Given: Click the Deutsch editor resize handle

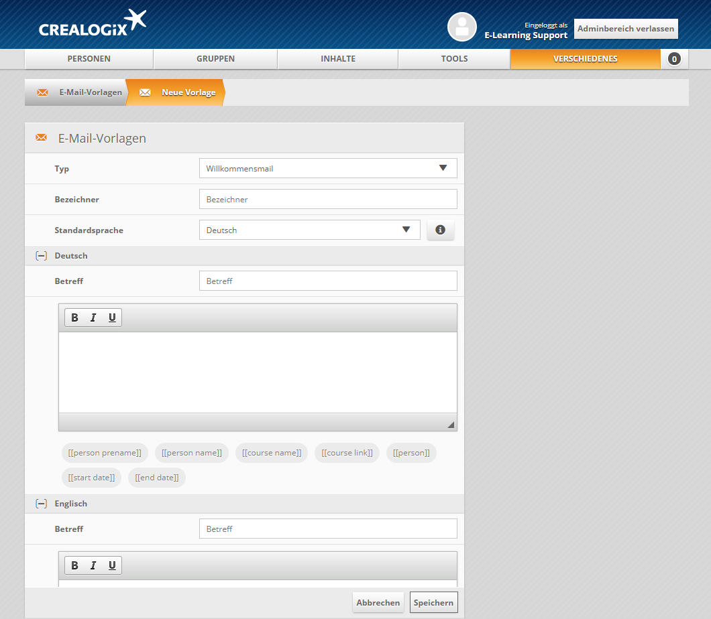Looking at the screenshot, I should pos(450,425).
